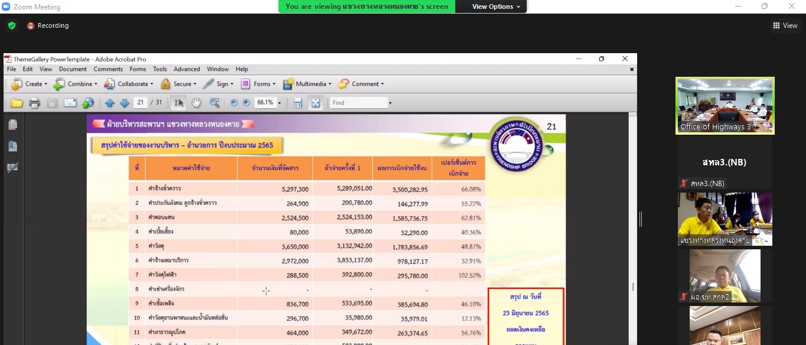Open the Document menu
The image size is (806, 345).
(x=73, y=69)
